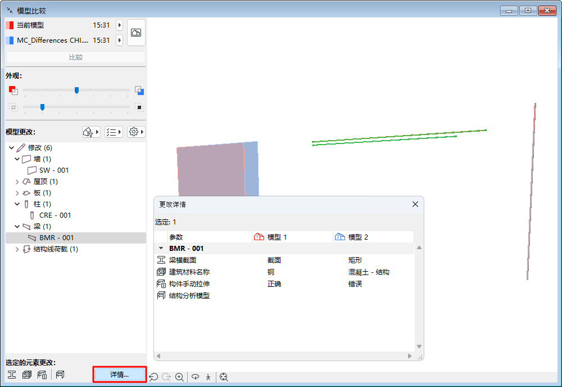The height and width of the screenshot is (387, 562).
Task: Open dropdown arrow for the current model row
Action: pos(120,25)
